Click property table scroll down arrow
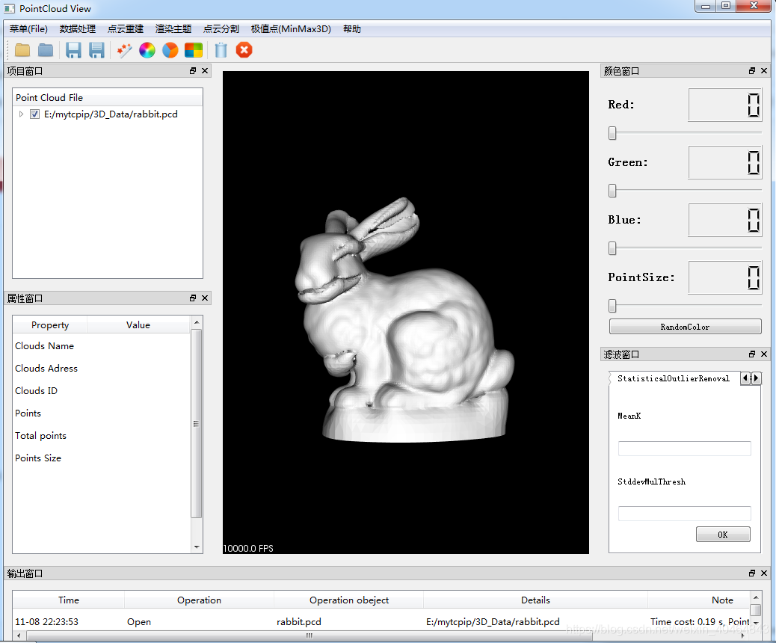Screen dimensions: 776x643 pos(197,547)
